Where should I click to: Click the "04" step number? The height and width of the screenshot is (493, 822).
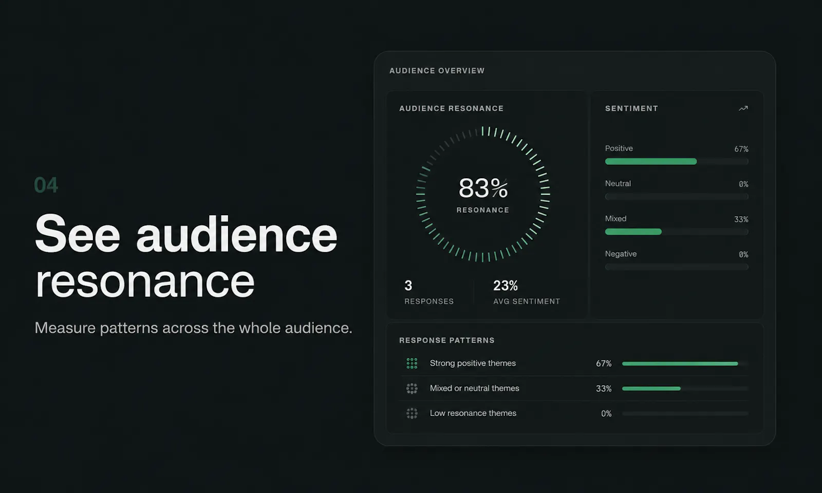point(46,185)
